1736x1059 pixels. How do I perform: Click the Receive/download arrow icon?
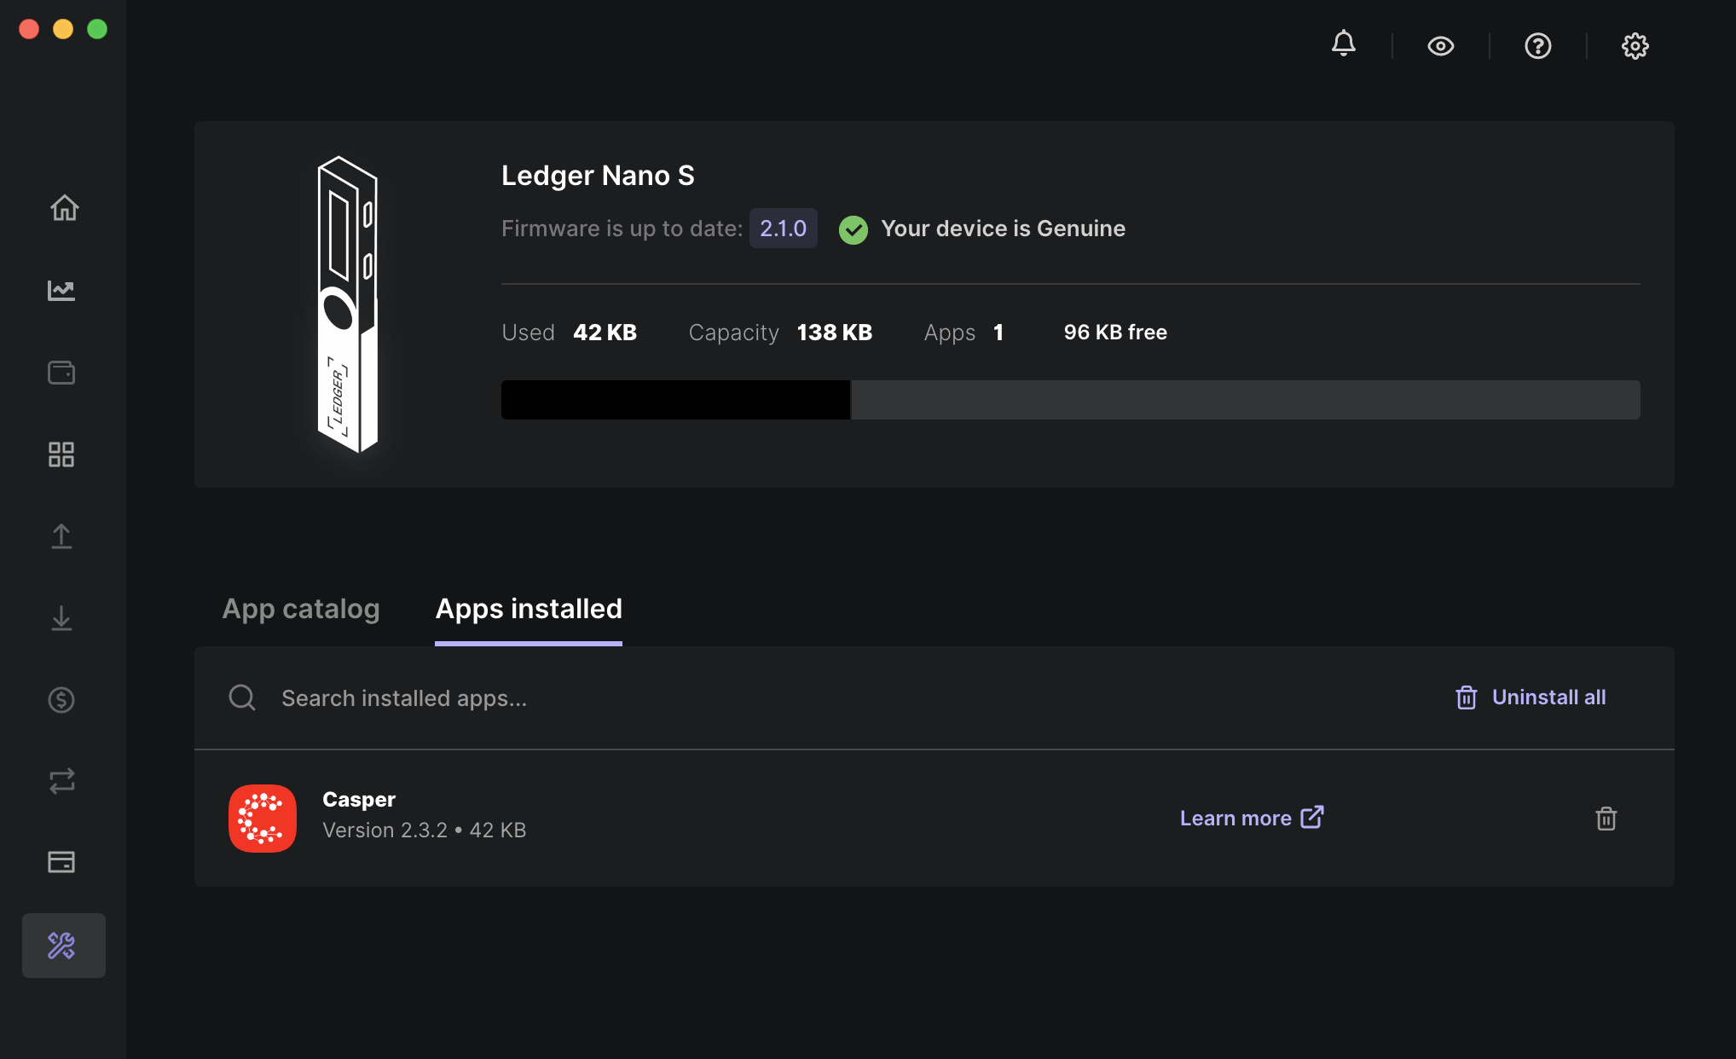coord(63,617)
